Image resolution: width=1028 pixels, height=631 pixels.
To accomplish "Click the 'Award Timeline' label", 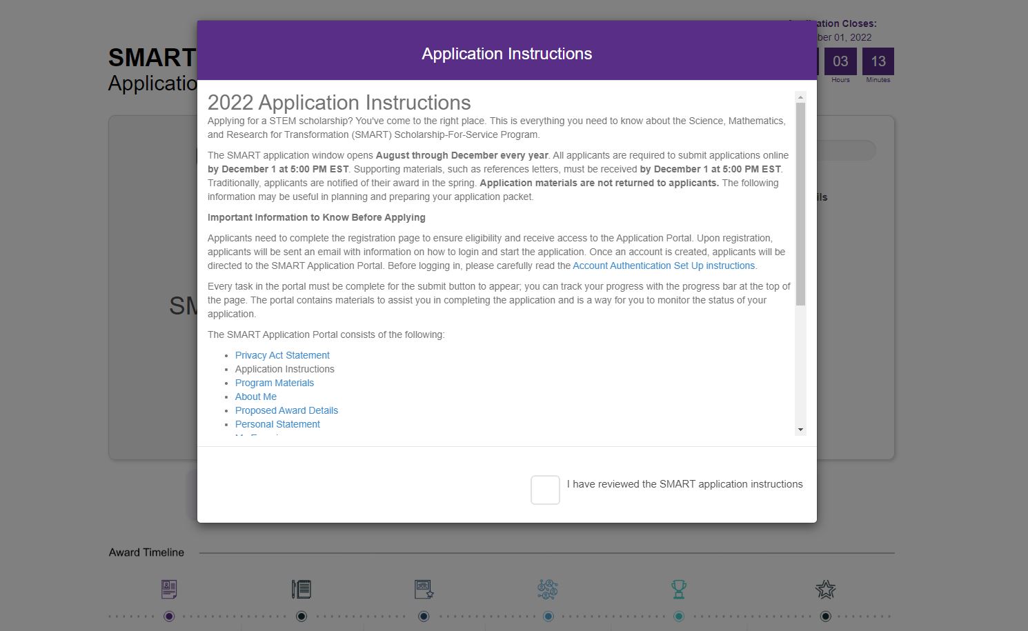I will (x=146, y=552).
